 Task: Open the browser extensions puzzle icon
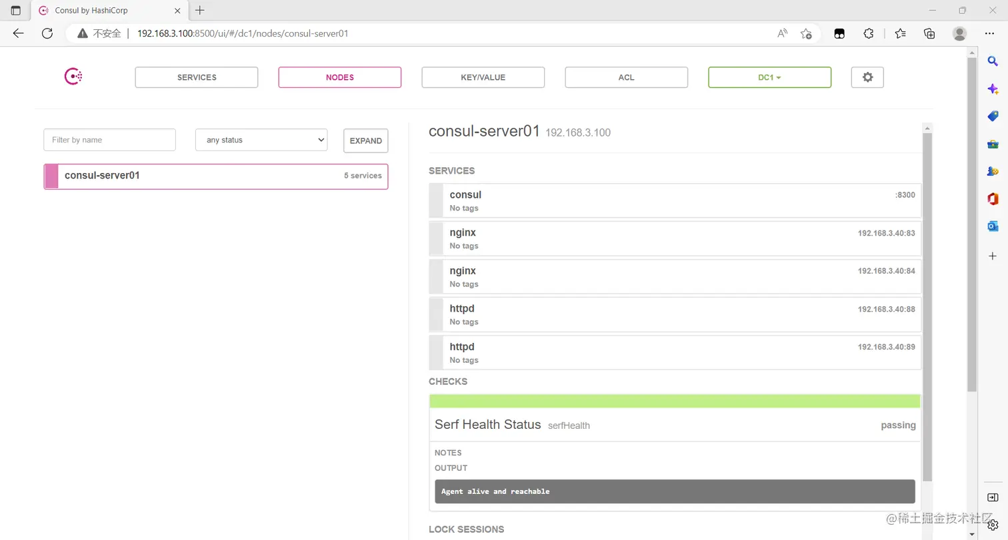(869, 33)
